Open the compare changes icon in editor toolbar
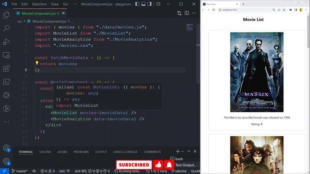Screen dimensions: 310x174 179,13
